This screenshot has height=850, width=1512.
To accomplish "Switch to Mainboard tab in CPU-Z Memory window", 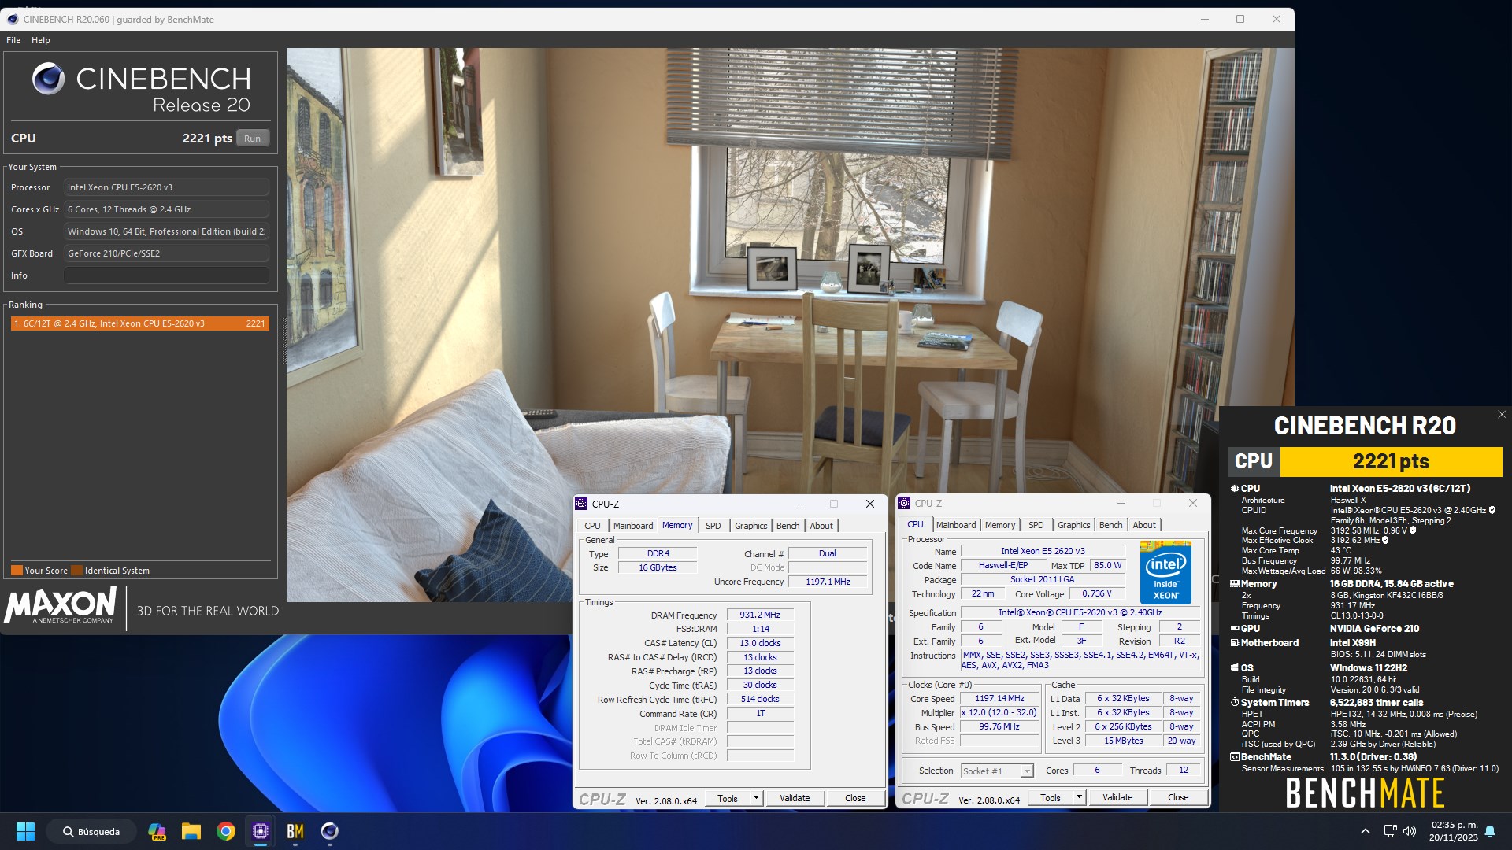I will click(633, 526).
